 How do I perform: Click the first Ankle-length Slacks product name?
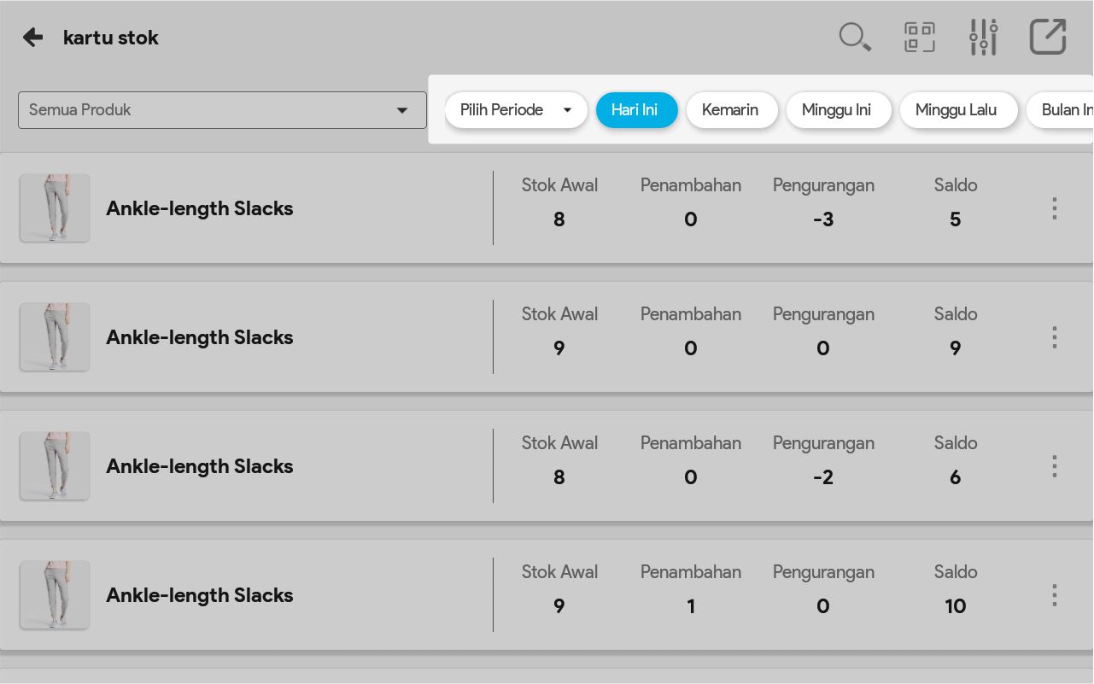click(200, 208)
